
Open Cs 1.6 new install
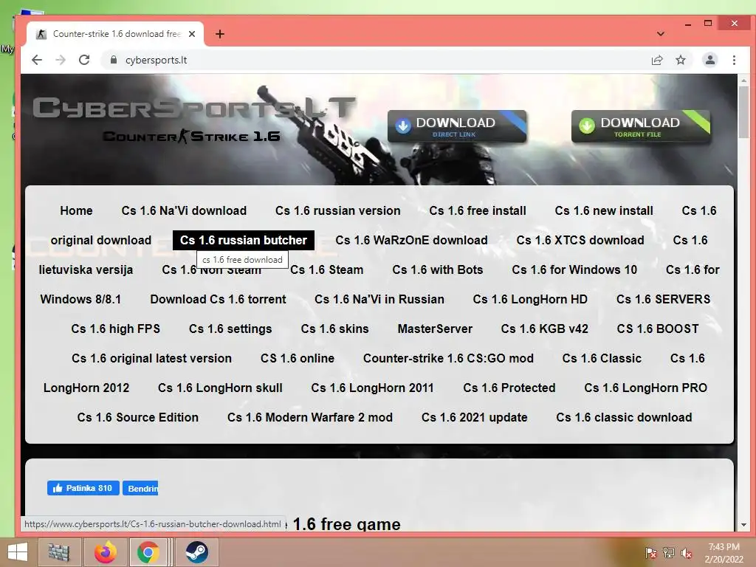click(x=604, y=210)
